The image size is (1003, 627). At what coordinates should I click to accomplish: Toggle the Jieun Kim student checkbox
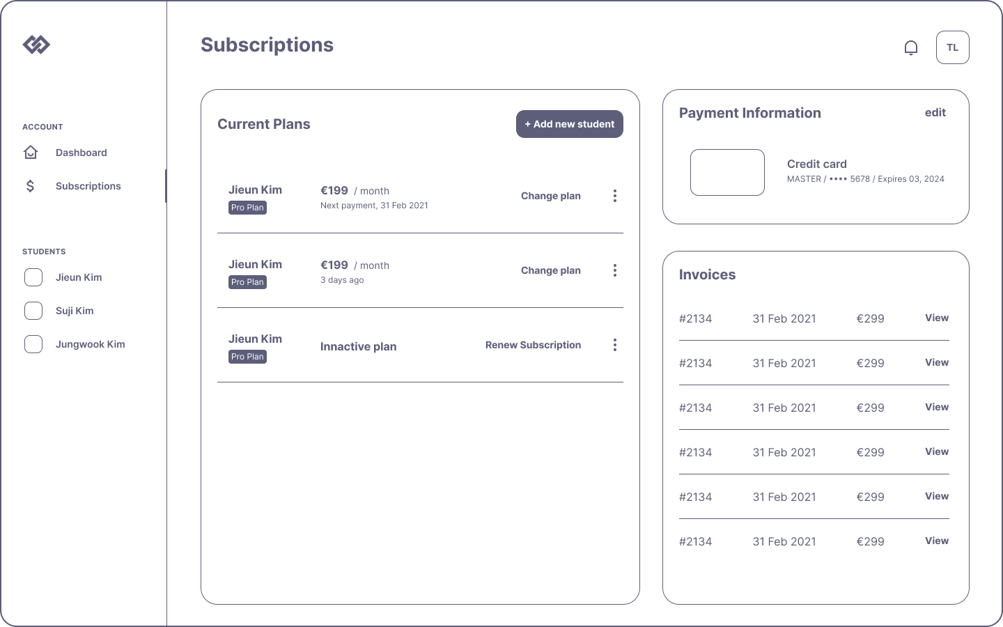[x=33, y=277]
